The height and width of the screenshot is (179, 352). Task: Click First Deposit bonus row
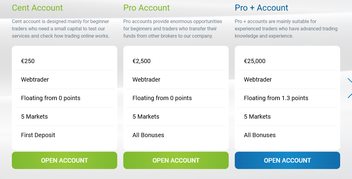tap(64, 135)
